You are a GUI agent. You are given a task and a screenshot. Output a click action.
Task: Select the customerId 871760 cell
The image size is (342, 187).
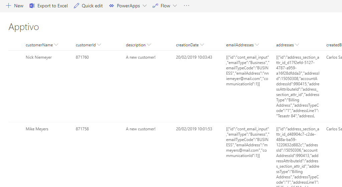82,57
